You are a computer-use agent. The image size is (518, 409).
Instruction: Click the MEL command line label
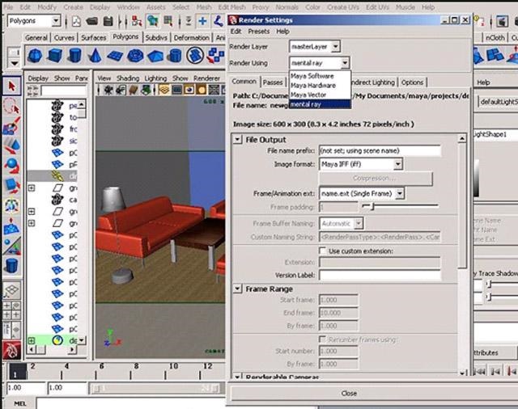click(19, 403)
